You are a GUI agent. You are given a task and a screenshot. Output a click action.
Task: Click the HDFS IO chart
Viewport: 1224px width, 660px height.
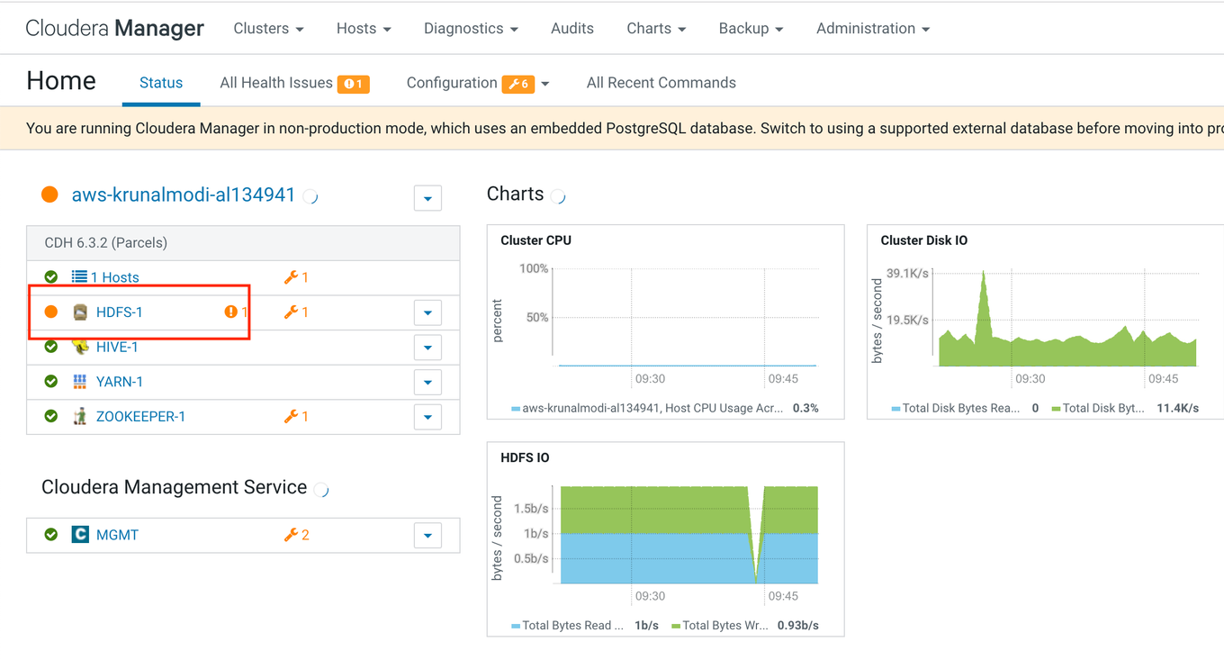(666, 539)
